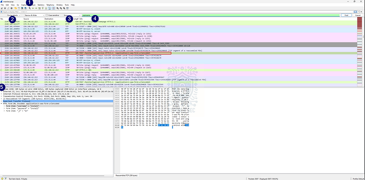The height and width of the screenshot is (180, 365).
Task: Click the Find packet magnifier icon
Action: point(30,8)
